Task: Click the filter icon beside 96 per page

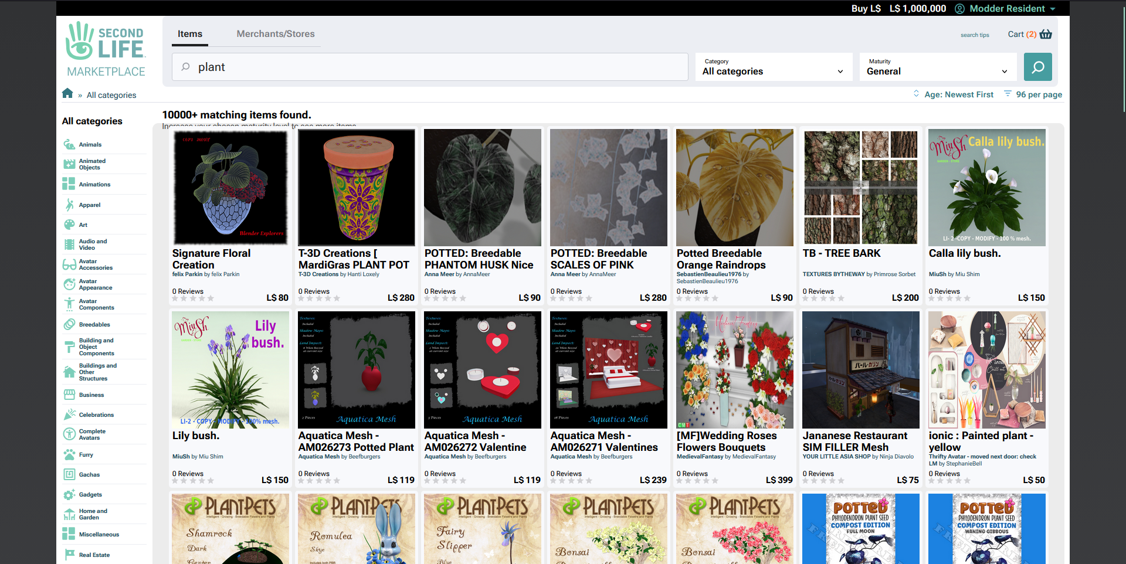Action: point(1008,93)
